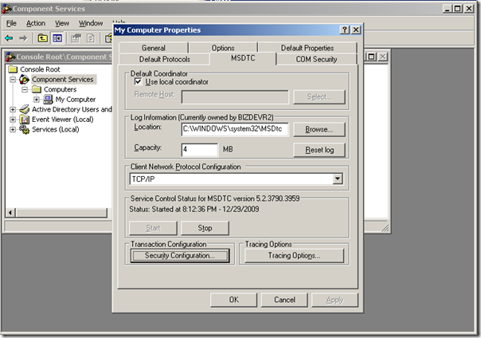This screenshot has width=481, height=338.
Task: Open the File menu
Action: tap(11, 23)
